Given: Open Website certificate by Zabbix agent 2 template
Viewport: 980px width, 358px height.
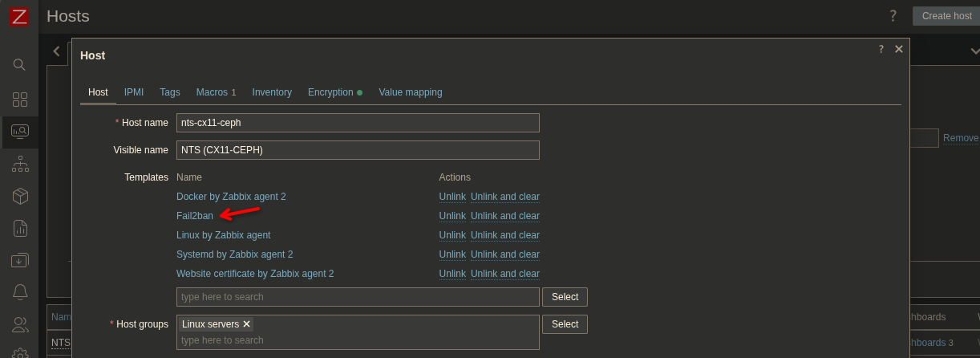Looking at the screenshot, I should coord(255,274).
